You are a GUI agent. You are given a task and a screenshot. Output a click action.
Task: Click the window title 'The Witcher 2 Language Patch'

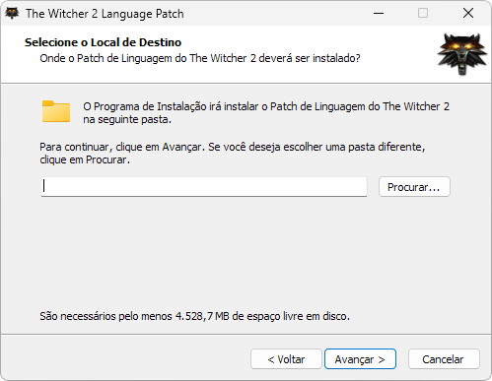(105, 14)
